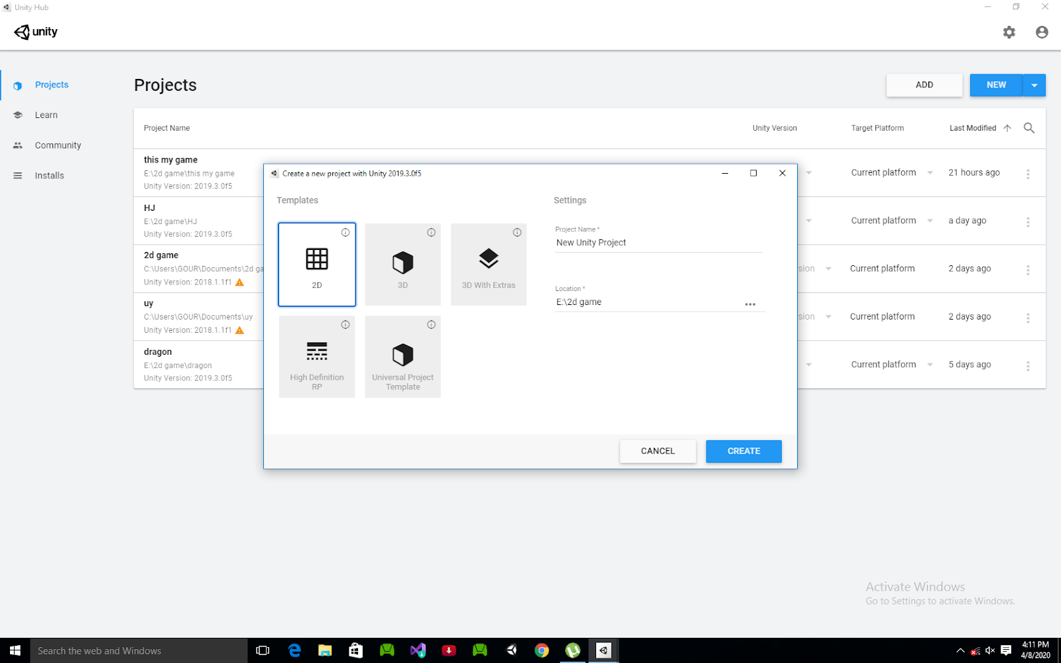Open Unity version dropdown for 2d game
This screenshot has height=663, width=1061.
click(828, 269)
